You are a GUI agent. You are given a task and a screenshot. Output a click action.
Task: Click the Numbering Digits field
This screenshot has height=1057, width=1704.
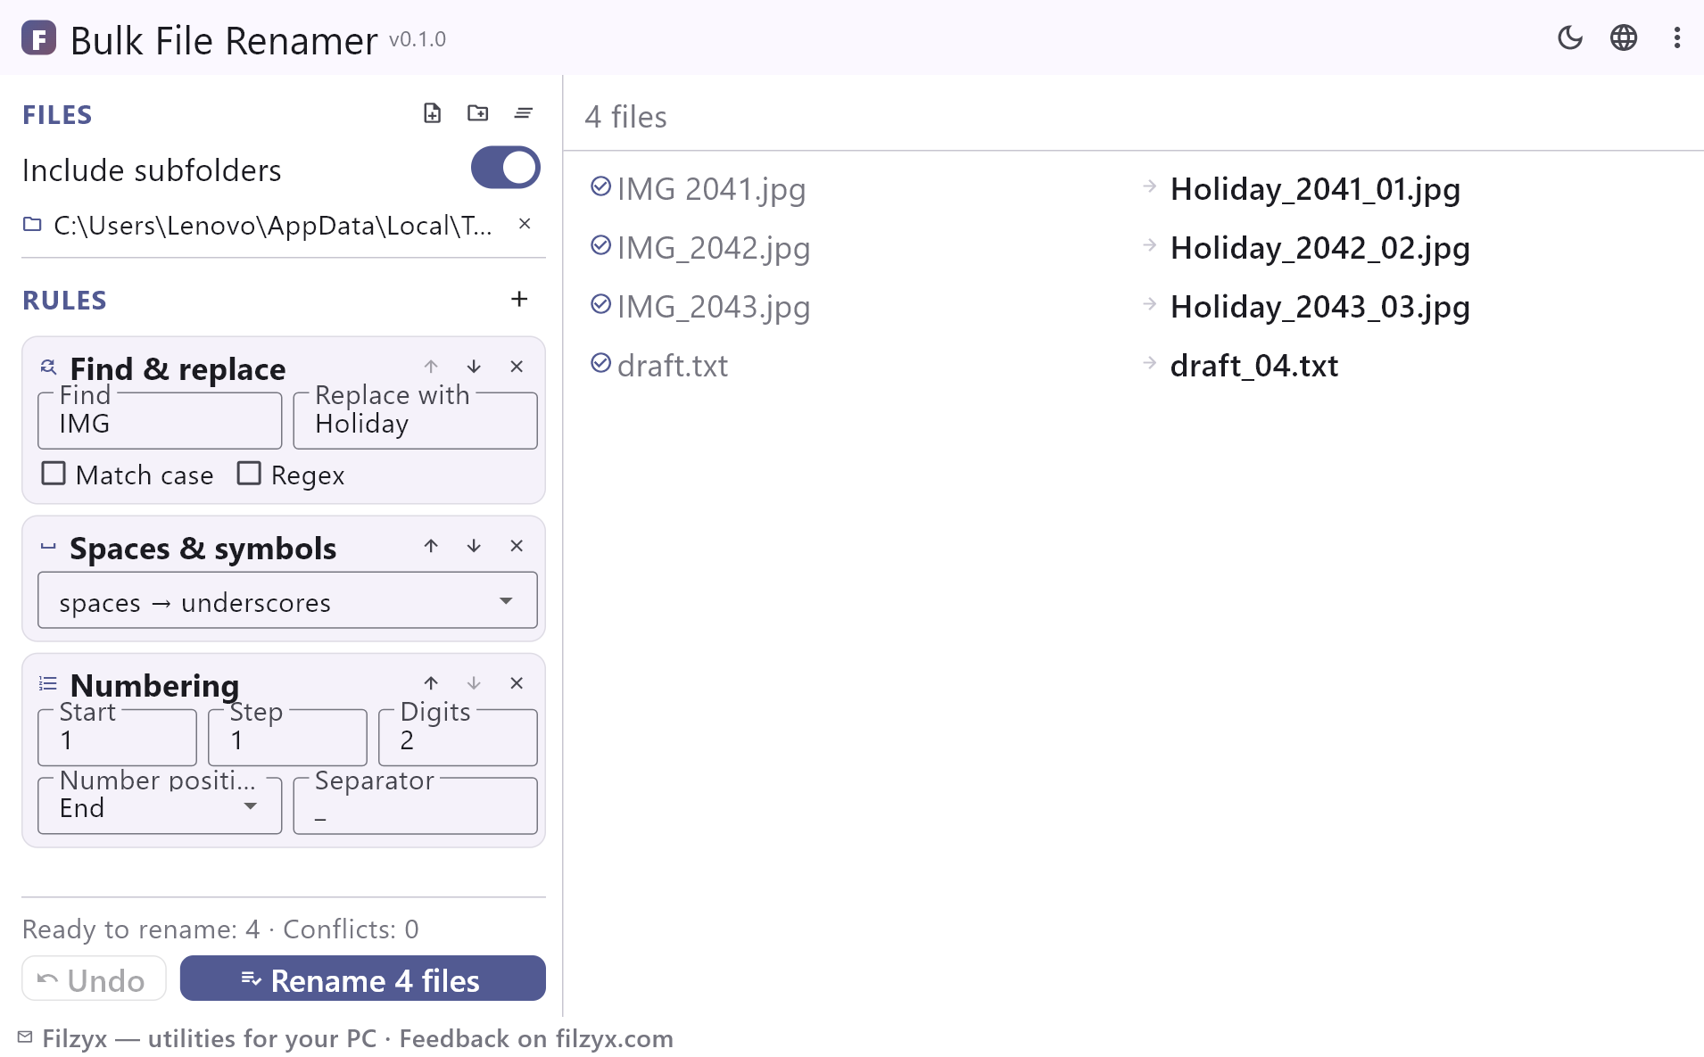click(458, 738)
